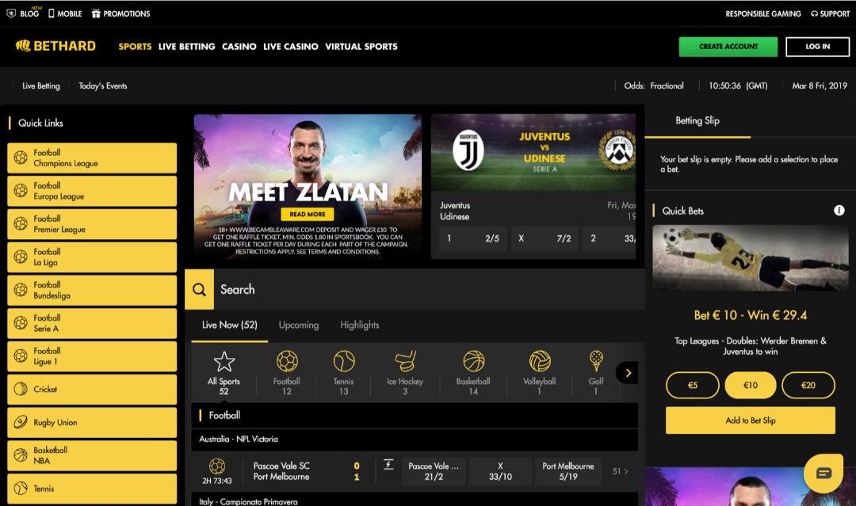Click the Basketball NBA ball icon
Screen dimensions: 856x506
pyautogui.click(x=20, y=455)
